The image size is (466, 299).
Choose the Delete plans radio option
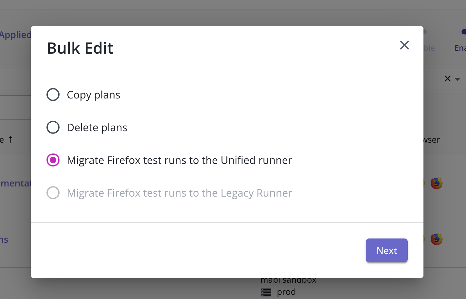click(x=53, y=127)
